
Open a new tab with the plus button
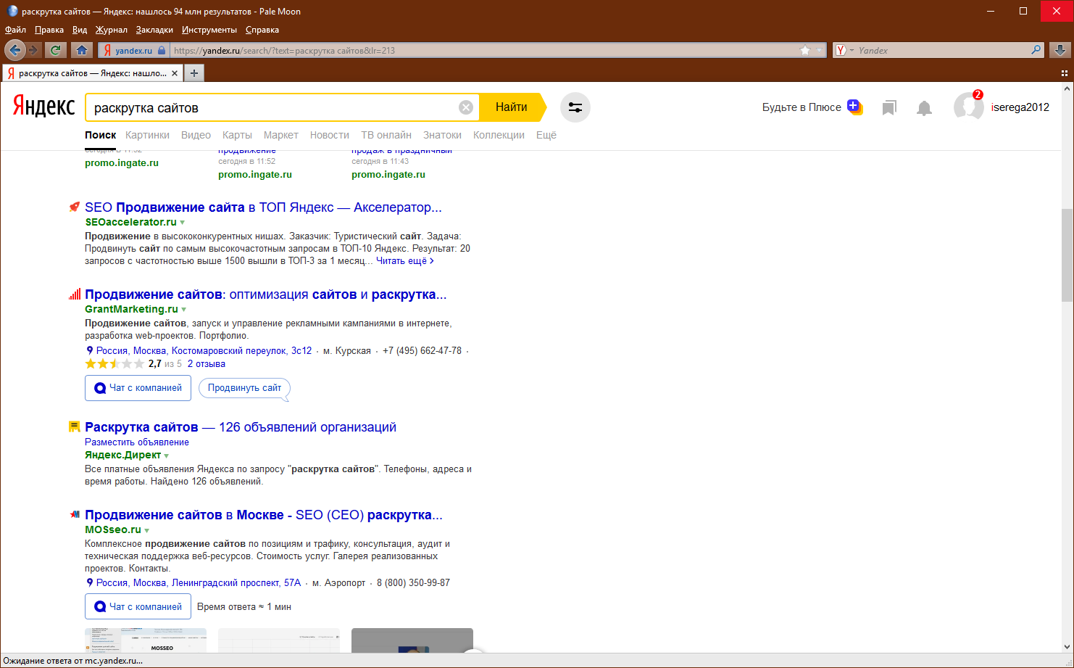coord(193,73)
